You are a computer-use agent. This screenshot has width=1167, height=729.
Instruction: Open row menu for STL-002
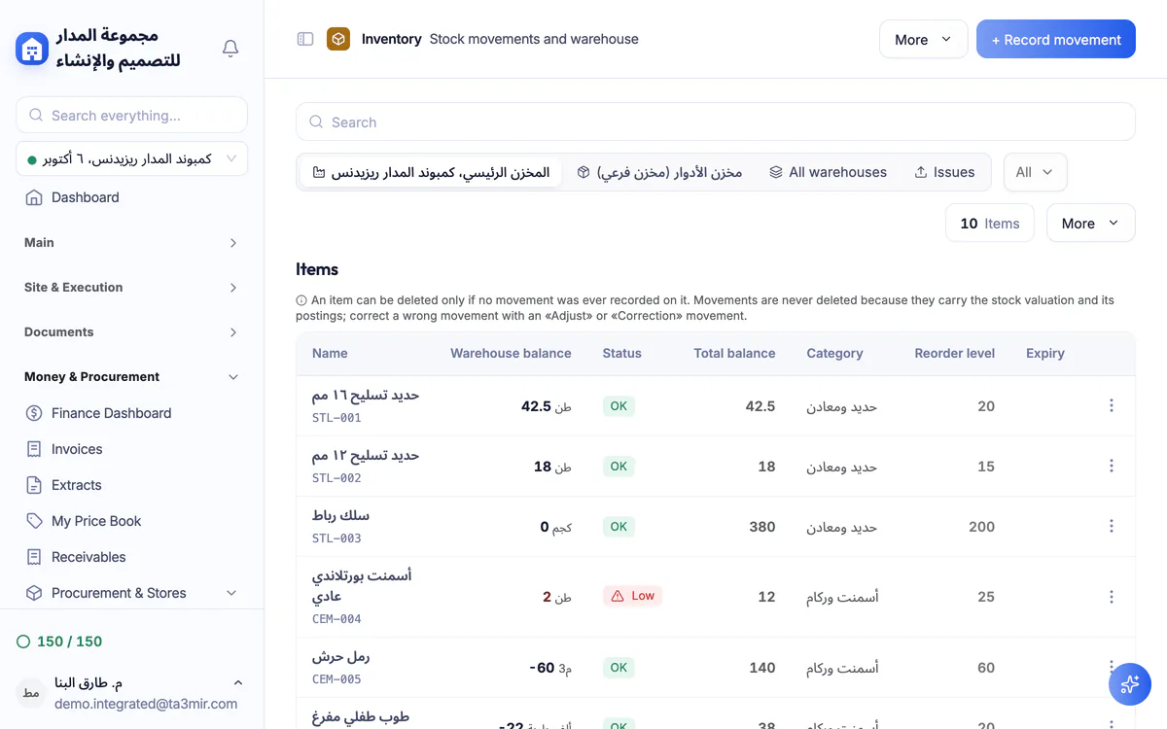coord(1112,466)
